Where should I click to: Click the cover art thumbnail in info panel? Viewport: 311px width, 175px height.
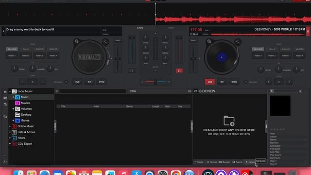tap(280, 105)
